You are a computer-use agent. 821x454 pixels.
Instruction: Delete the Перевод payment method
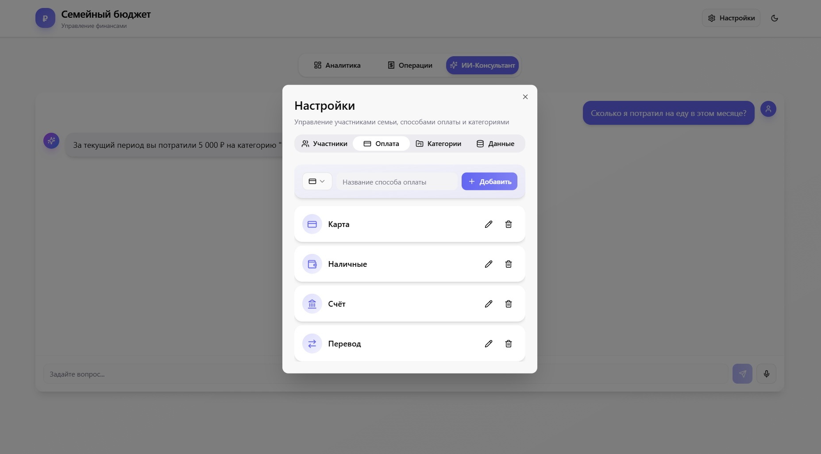tap(509, 344)
